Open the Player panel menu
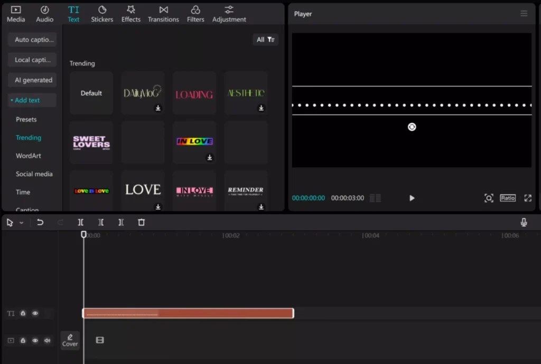 click(524, 13)
